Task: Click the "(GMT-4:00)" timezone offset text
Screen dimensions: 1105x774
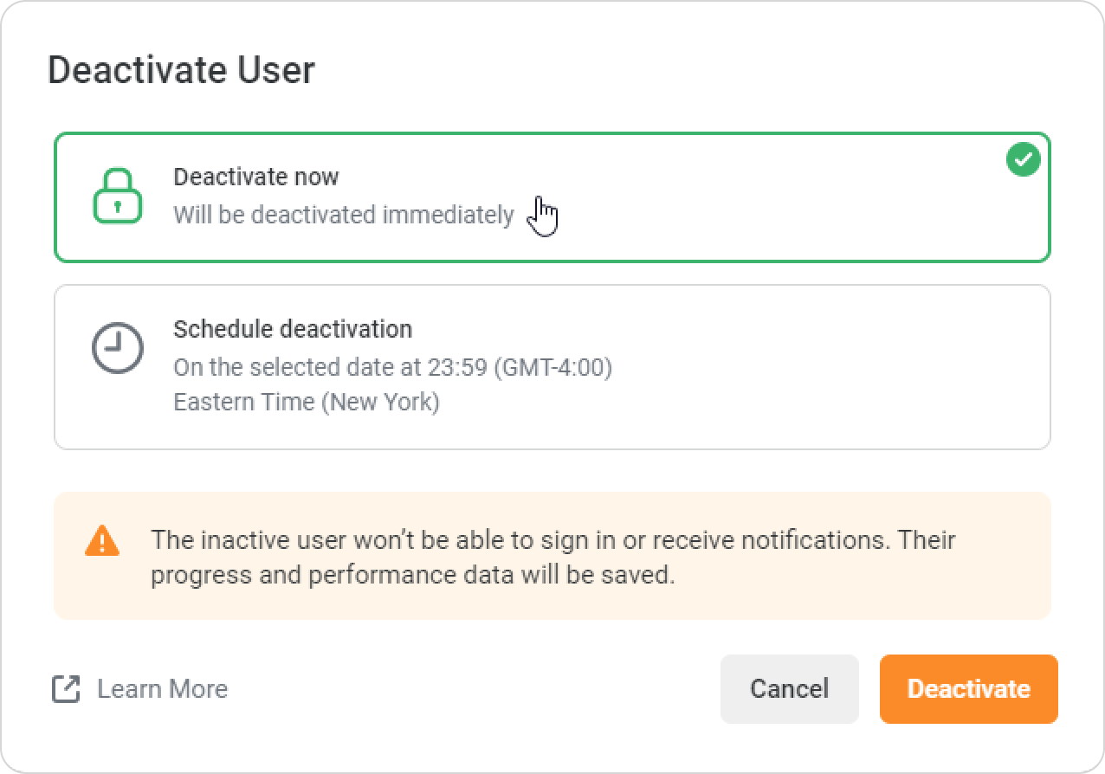Action: tap(553, 367)
